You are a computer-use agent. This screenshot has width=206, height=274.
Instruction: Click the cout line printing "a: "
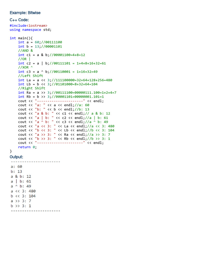pyautogui.click(x=54, y=105)
